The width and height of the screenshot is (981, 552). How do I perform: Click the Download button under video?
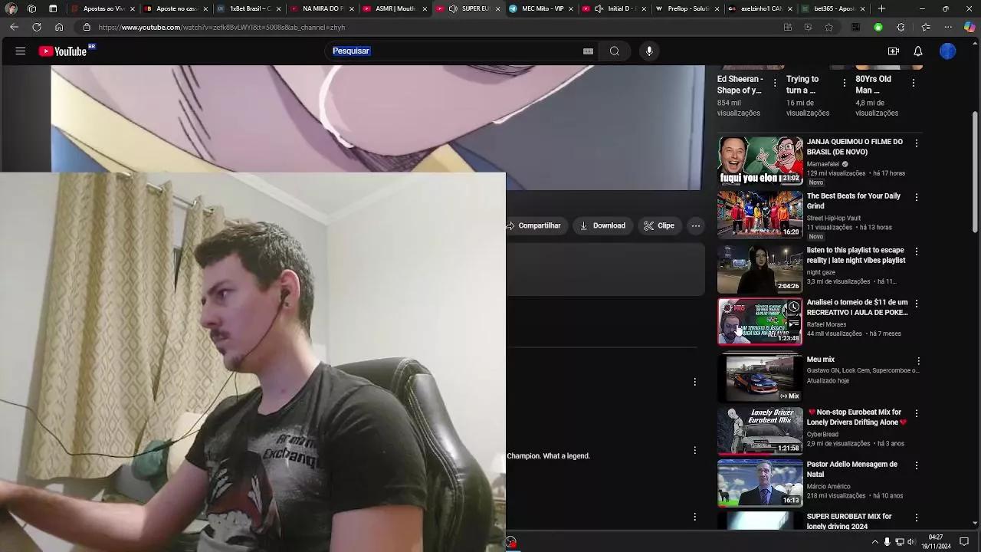(602, 225)
